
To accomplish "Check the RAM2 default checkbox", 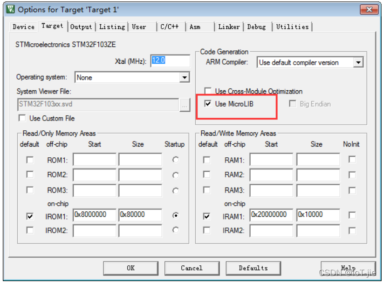I will 207,175.
